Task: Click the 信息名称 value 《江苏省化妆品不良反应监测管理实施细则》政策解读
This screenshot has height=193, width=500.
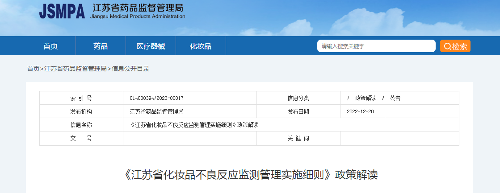Action: coord(194,125)
